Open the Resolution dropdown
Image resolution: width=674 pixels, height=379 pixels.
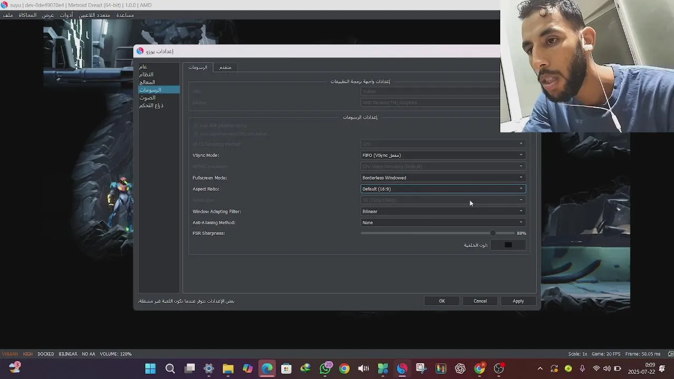443,200
